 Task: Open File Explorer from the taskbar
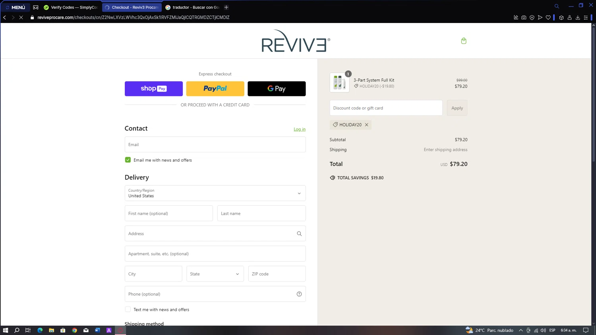click(x=51, y=330)
